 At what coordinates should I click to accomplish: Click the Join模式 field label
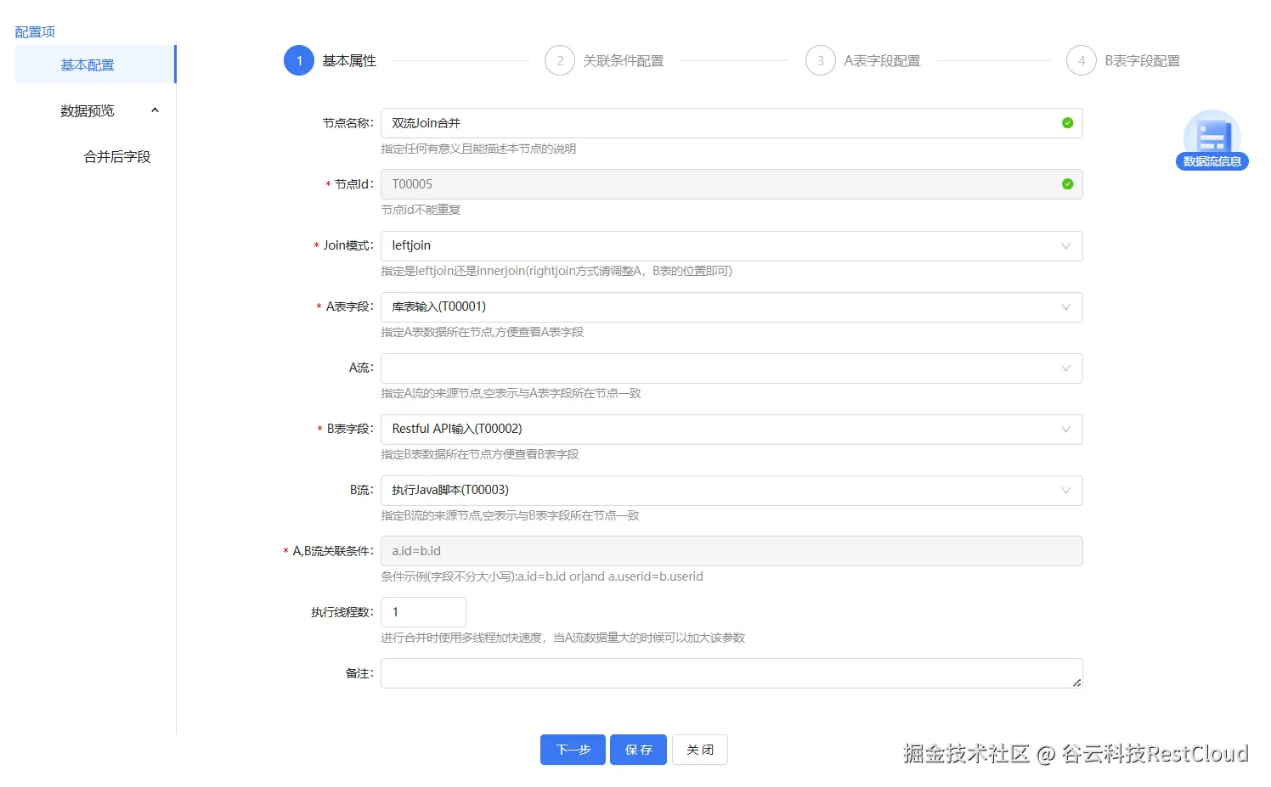tap(347, 245)
